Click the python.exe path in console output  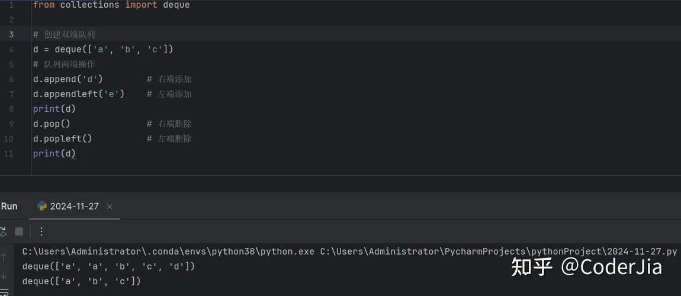coord(168,252)
